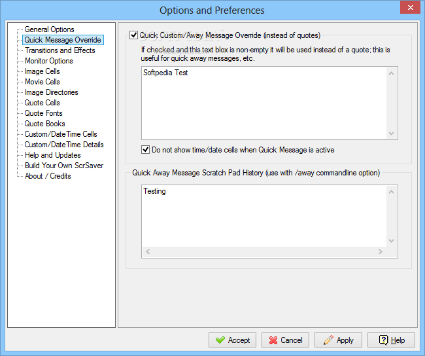Click up arrow of Scratch Pad scrollbar

point(392,192)
